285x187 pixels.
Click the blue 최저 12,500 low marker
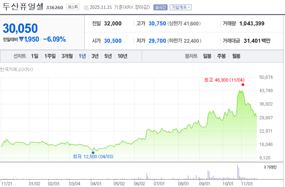93,153
